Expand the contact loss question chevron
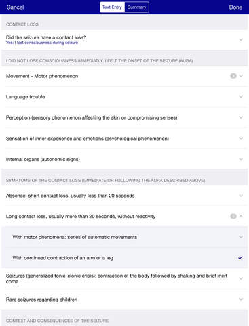This screenshot has height=326, width=249. click(x=241, y=39)
